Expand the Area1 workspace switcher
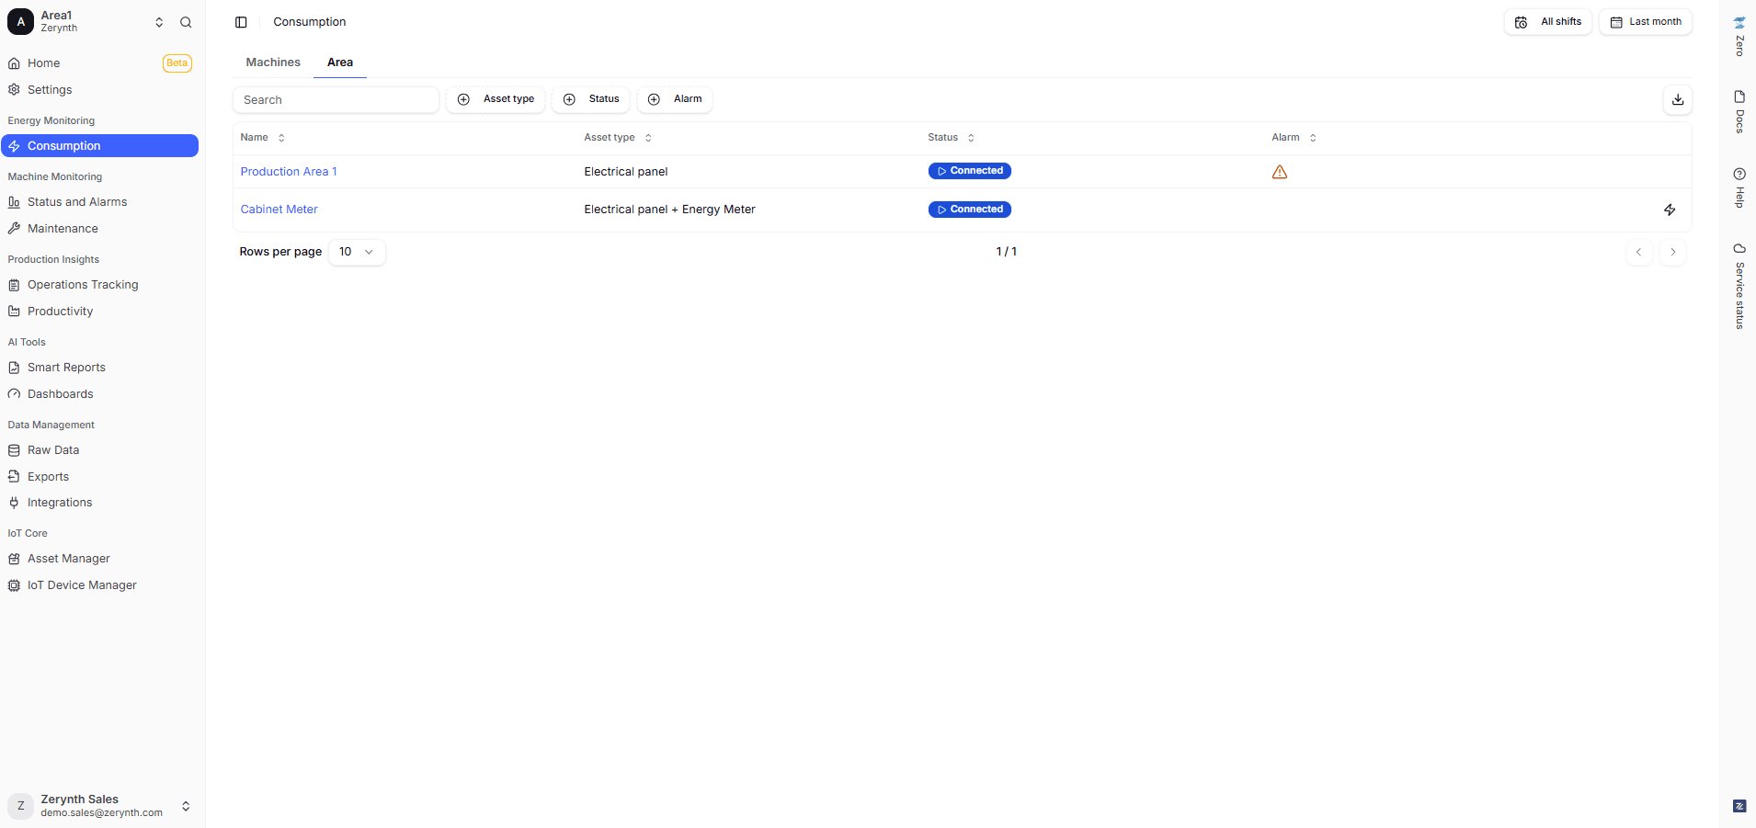The image size is (1756, 828). (158, 22)
